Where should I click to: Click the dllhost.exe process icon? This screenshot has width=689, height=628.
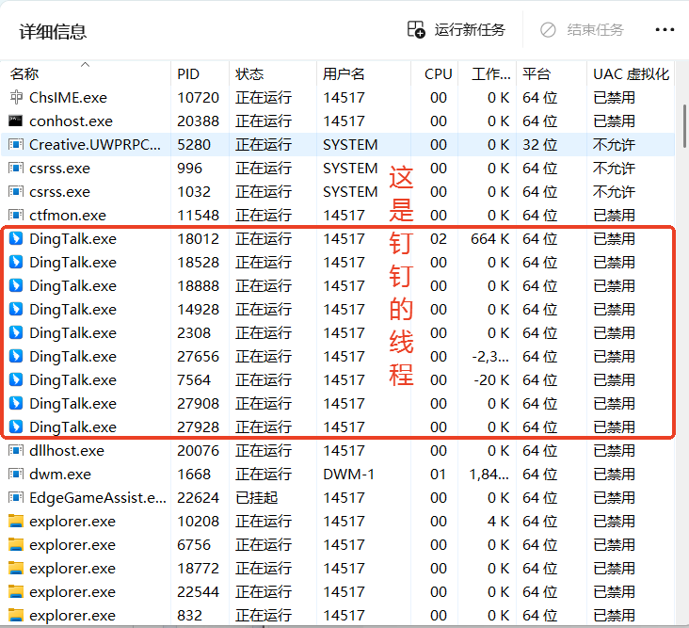[16, 450]
